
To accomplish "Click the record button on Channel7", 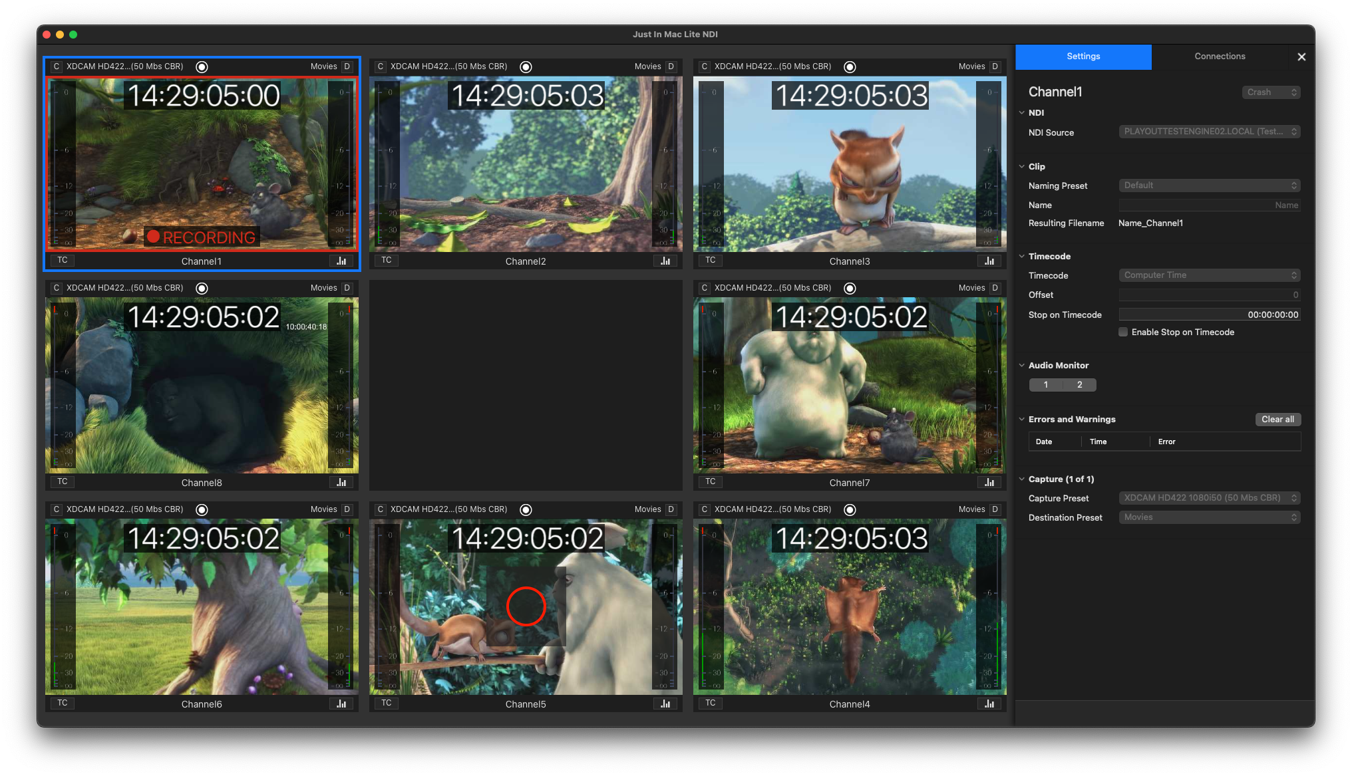I will [850, 288].
